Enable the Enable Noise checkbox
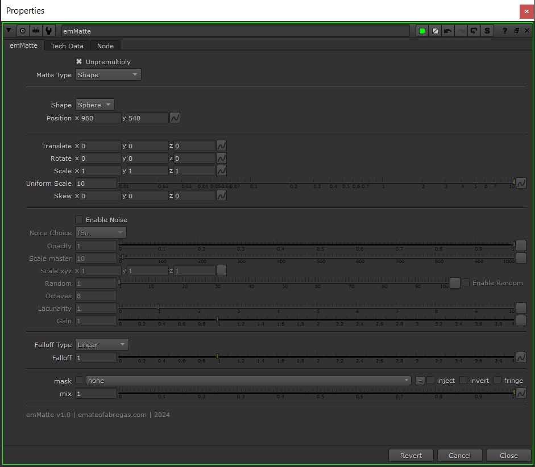The width and height of the screenshot is (535, 467). click(x=79, y=219)
